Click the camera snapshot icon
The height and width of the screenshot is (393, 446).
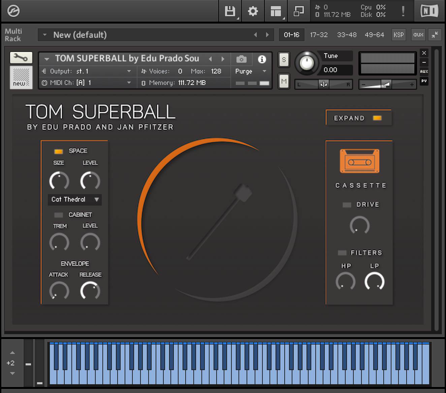click(x=241, y=59)
